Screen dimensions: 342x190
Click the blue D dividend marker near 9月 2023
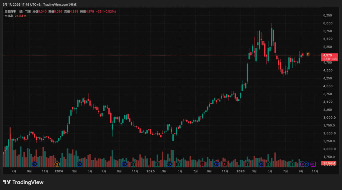point(34,164)
